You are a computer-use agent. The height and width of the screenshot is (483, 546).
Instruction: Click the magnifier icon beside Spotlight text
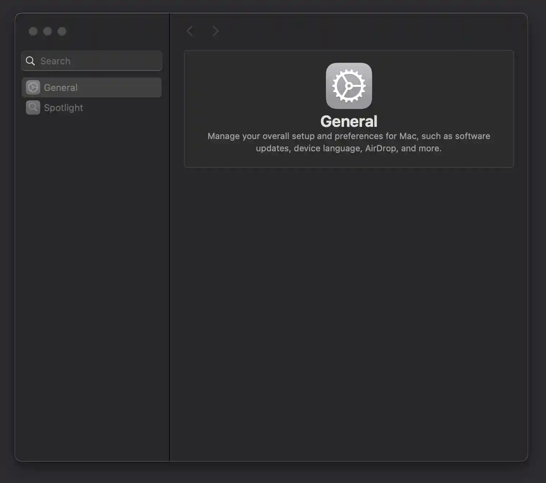[x=33, y=107]
